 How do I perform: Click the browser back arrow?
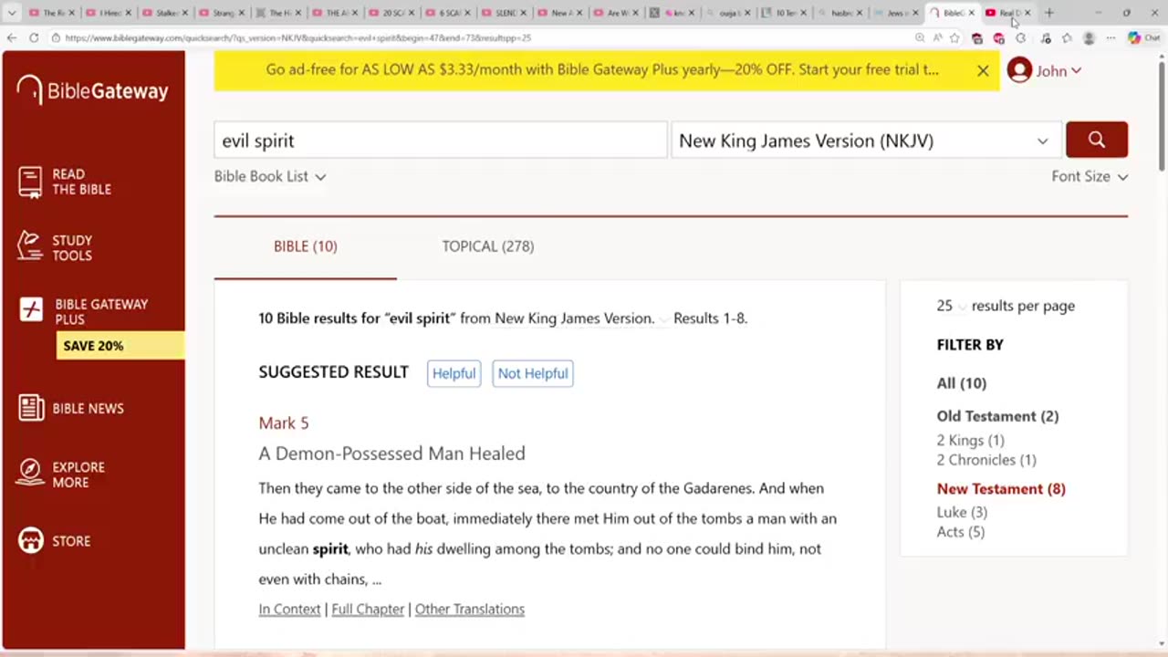coord(12,37)
